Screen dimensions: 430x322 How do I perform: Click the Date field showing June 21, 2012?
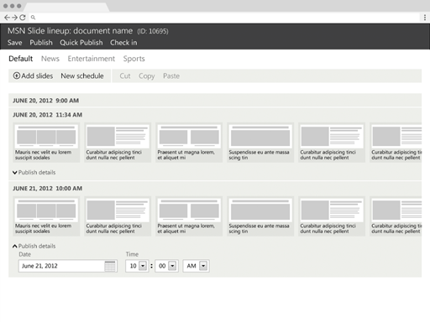[x=68, y=266]
